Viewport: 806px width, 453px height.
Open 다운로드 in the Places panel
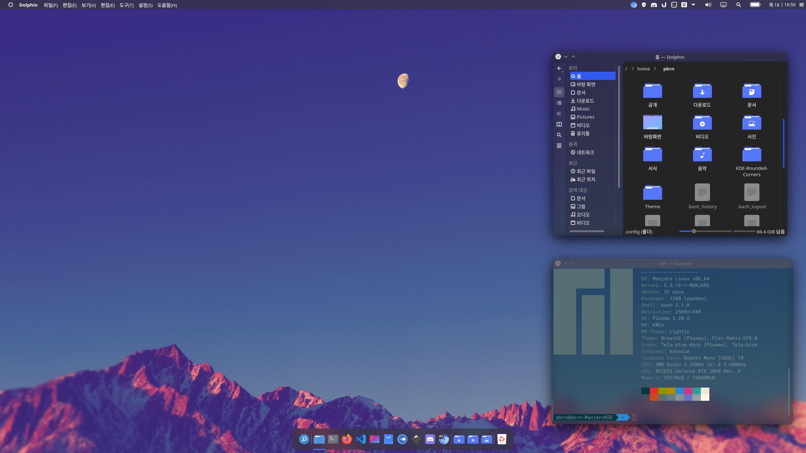592,101
